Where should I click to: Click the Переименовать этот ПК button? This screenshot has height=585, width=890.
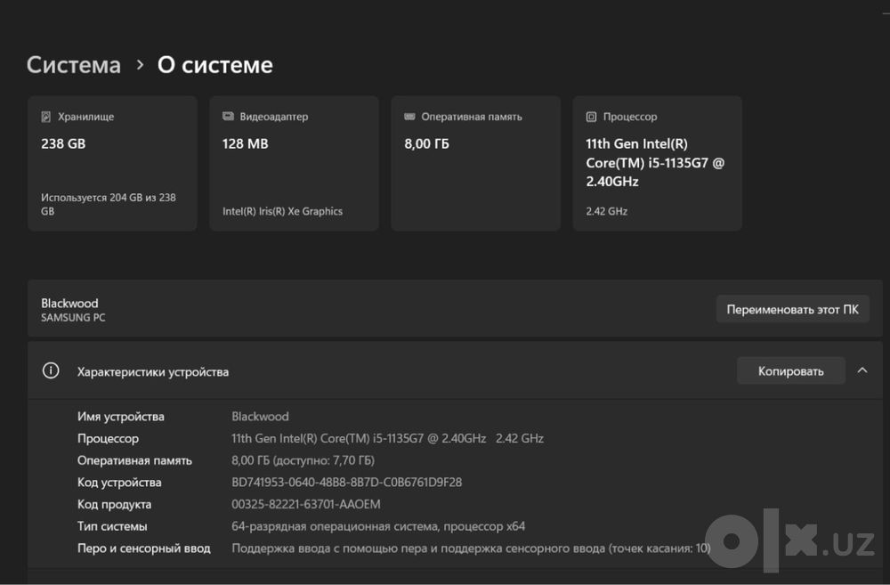pos(792,310)
